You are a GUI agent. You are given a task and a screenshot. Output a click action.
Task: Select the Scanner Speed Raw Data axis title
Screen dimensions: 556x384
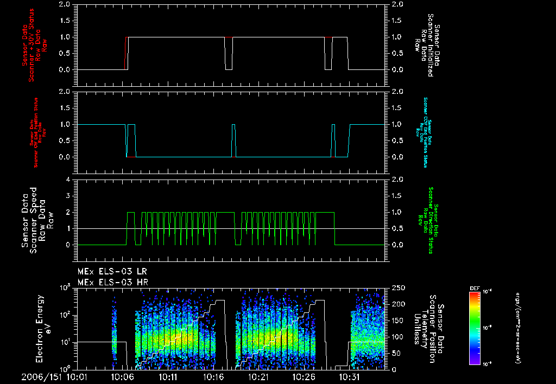click(x=37, y=220)
